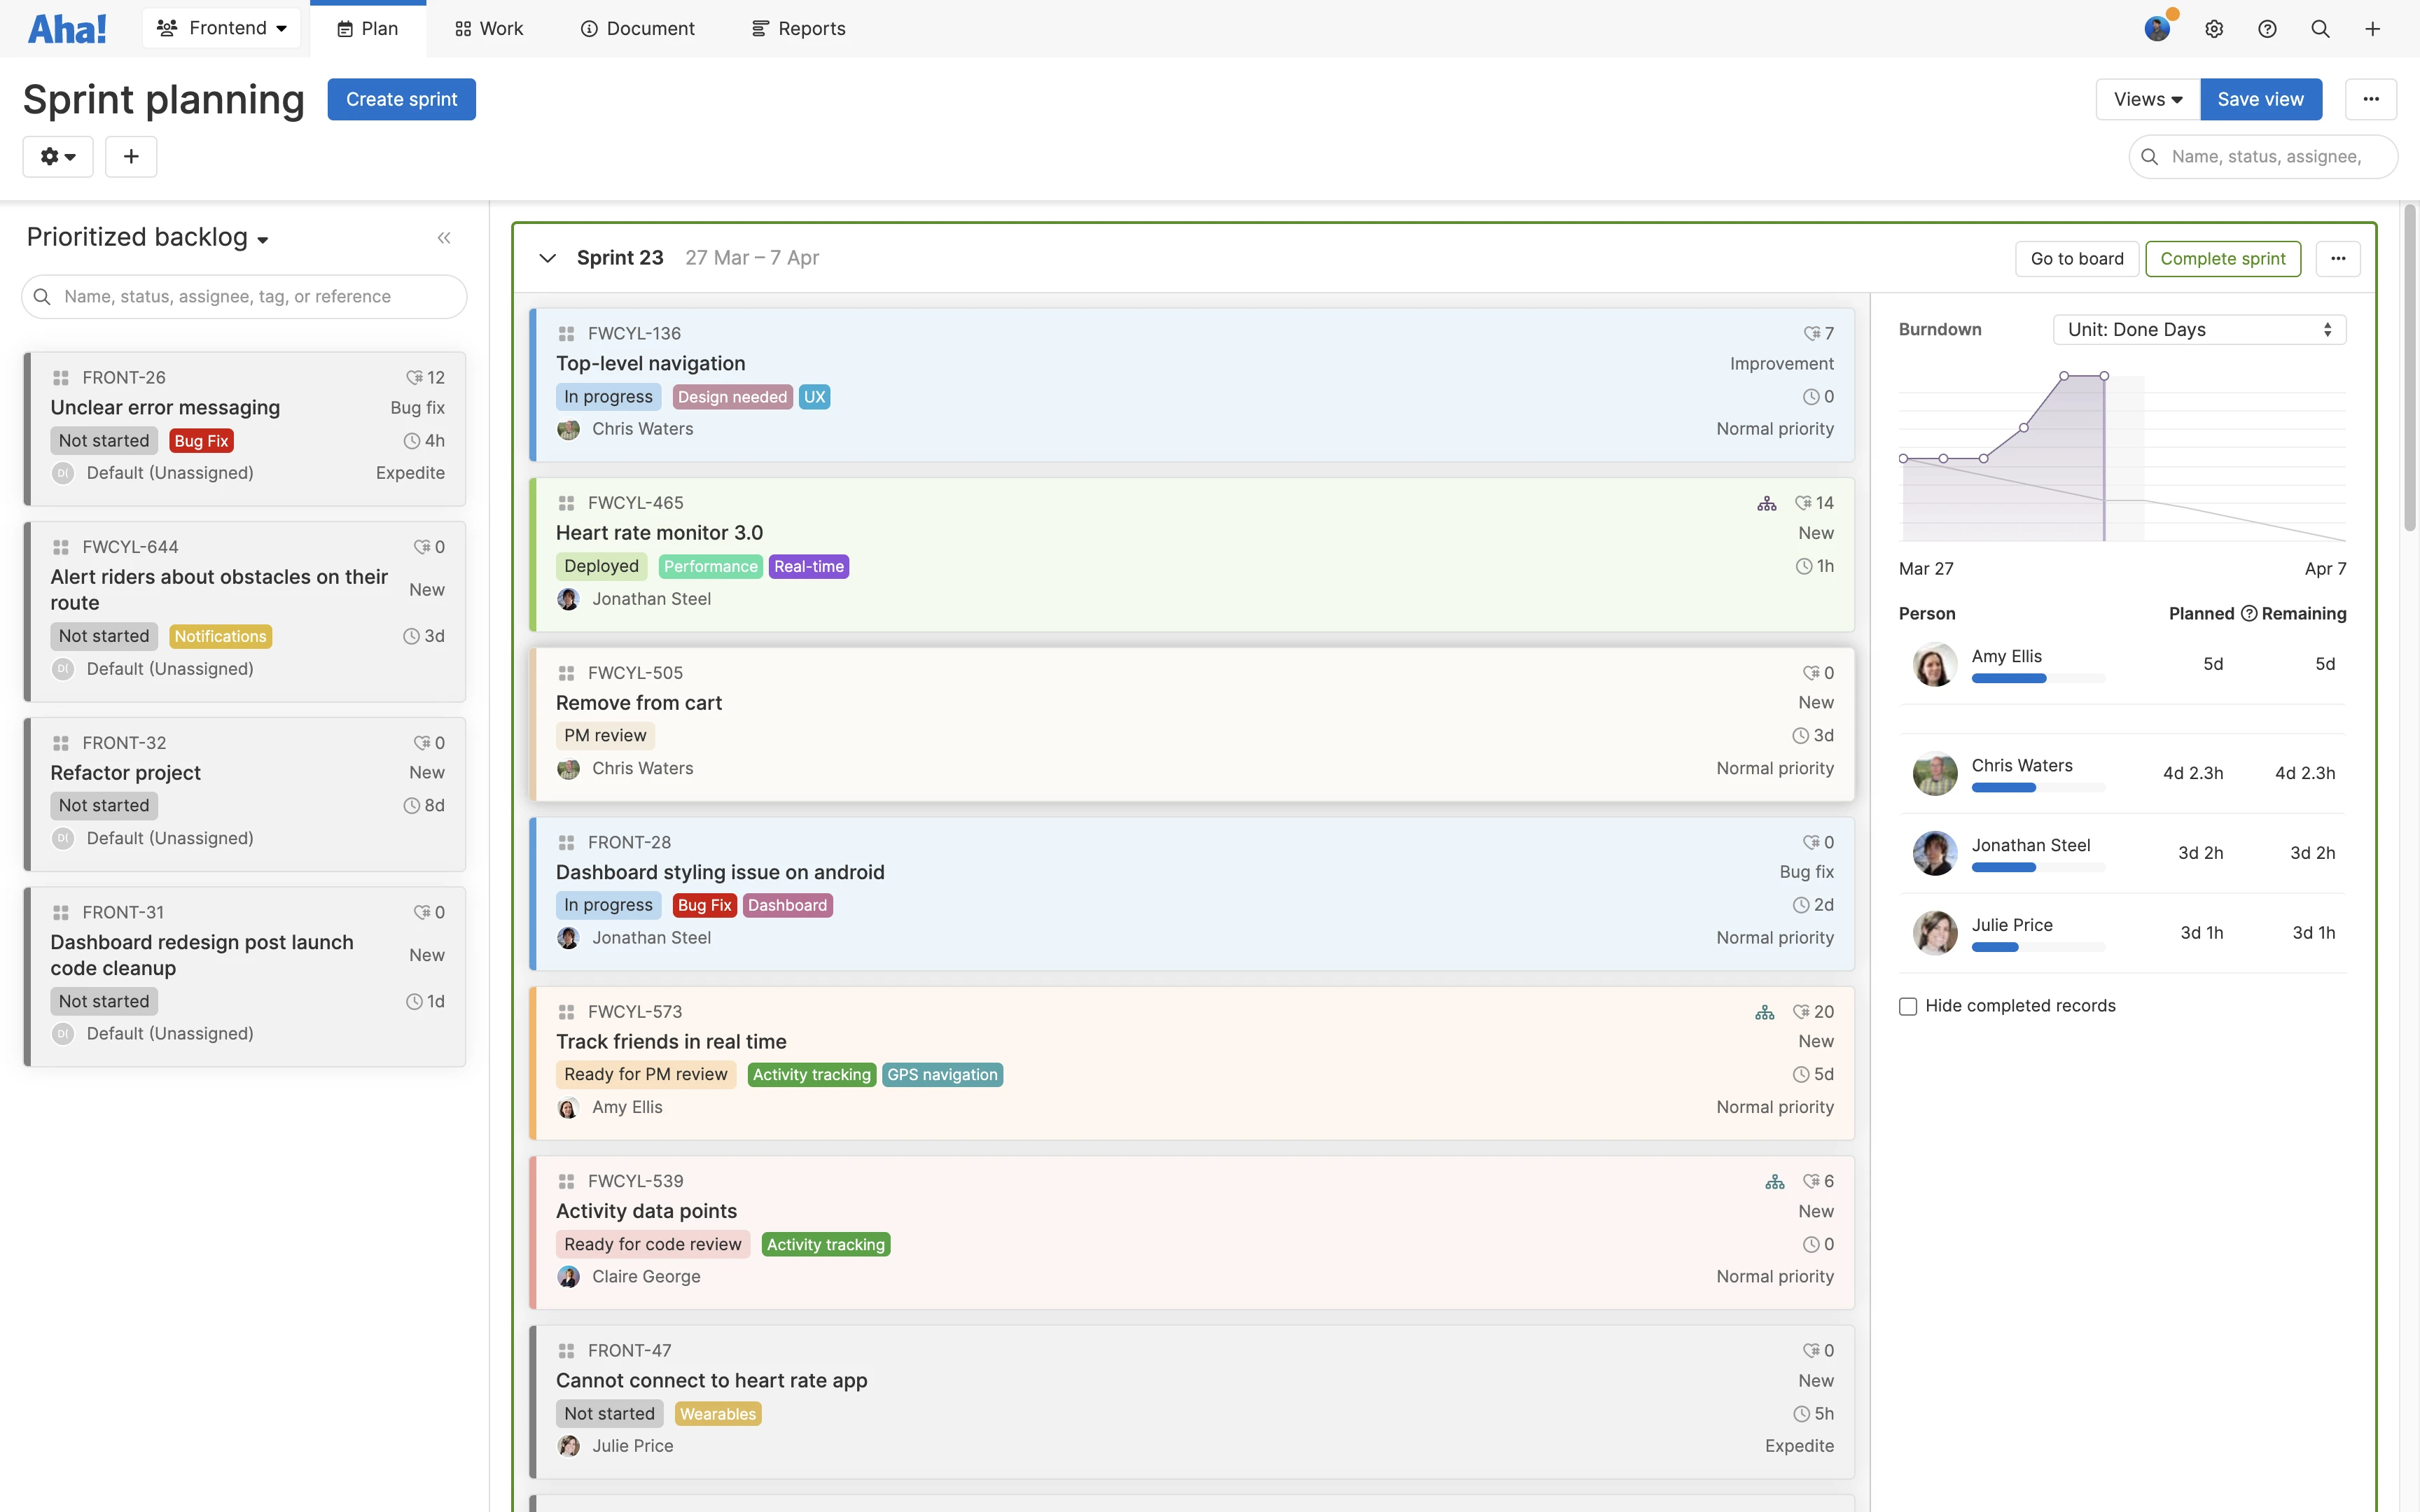2420x1512 pixels.
Task: Open global search with the magnifier icon
Action: coord(2320,28)
